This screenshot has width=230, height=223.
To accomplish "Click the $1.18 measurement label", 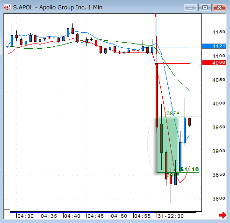I will 189,169.
